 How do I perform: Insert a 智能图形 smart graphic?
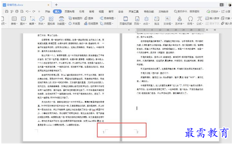[x=75, y=18]
